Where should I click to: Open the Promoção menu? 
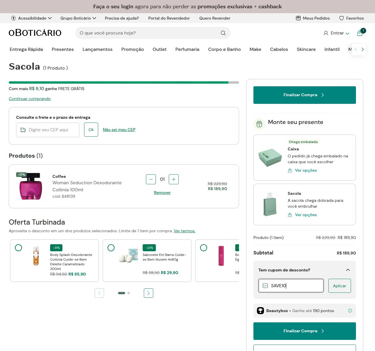tap(132, 49)
